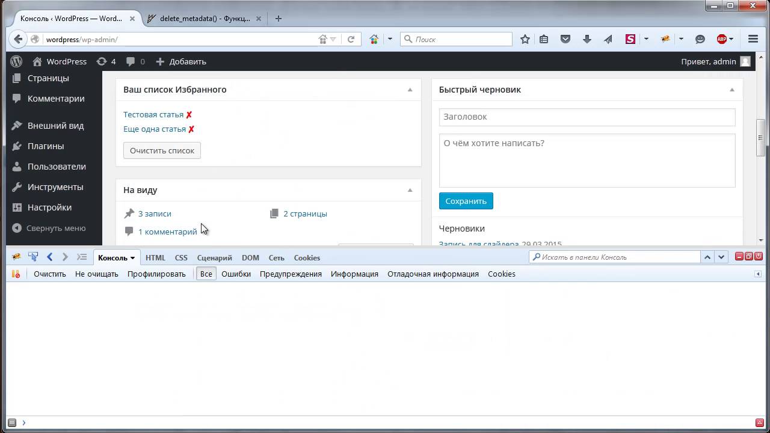This screenshot has height=433, width=770.
Task: Bookmark this page with the star icon
Action: [525, 39]
